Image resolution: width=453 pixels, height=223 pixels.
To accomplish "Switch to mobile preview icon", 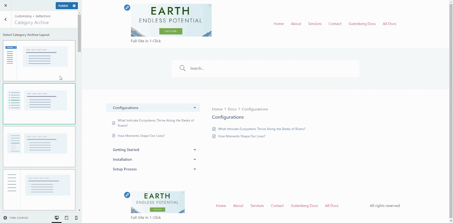I will (x=76, y=218).
